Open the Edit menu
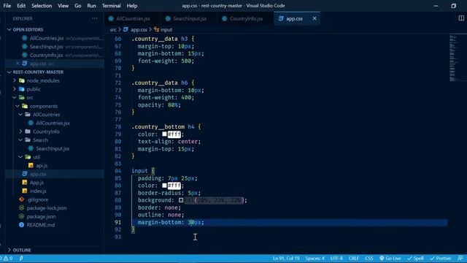 pyautogui.click(x=21, y=6)
